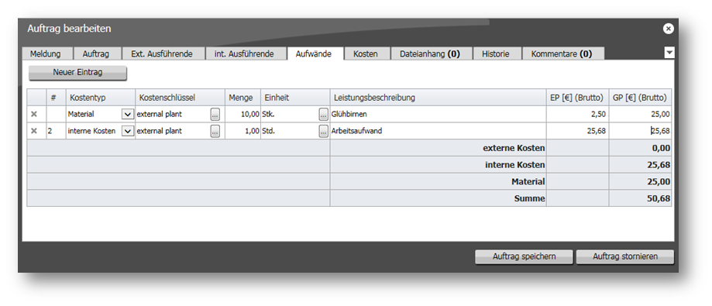Click the Std. unit field
The height and width of the screenshot is (306, 712).
[290, 131]
